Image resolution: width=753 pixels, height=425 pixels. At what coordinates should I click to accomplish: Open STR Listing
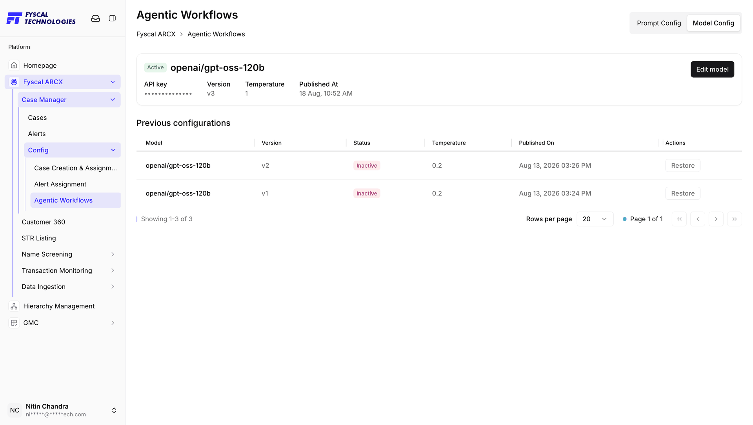tap(39, 238)
